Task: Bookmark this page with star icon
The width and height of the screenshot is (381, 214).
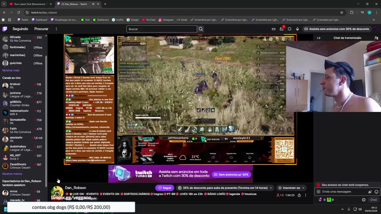Action: [x=342, y=12]
